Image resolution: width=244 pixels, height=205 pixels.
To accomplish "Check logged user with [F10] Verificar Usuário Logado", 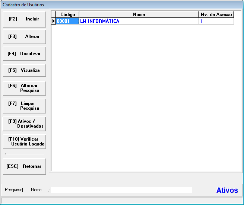I will [24, 142].
